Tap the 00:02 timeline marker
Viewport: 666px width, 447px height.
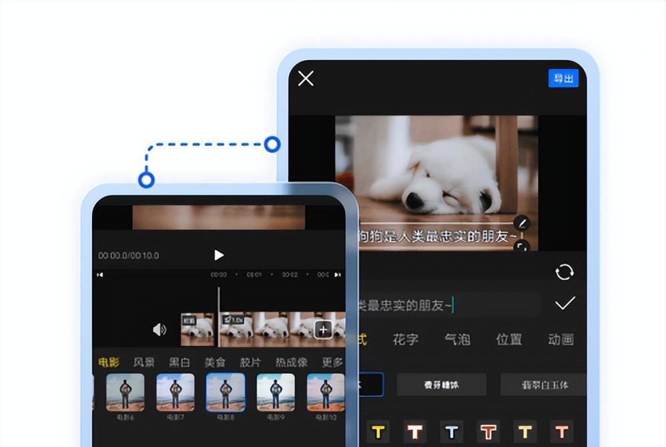(290, 275)
